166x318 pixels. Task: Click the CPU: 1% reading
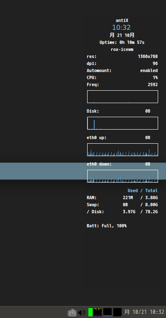122,77
